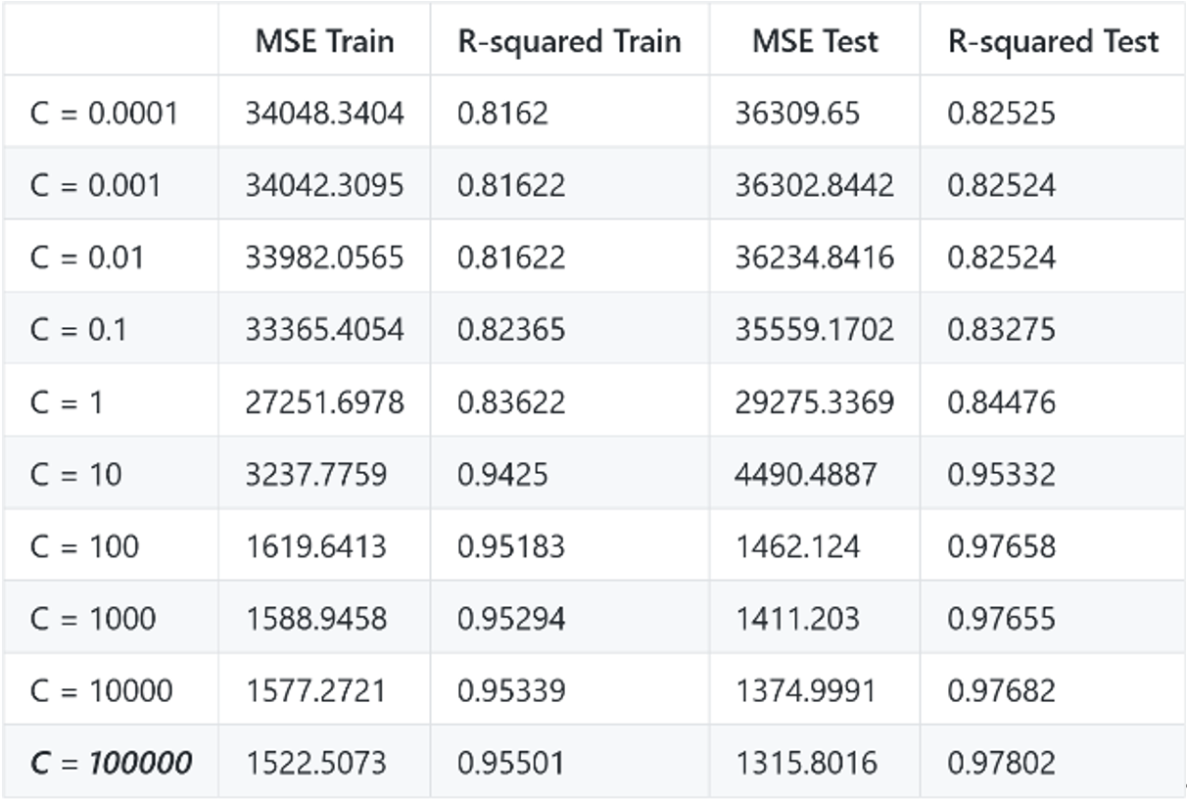
Task: Click the R-squared Test value 0.97802
Action: pyautogui.click(x=1001, y=762)
